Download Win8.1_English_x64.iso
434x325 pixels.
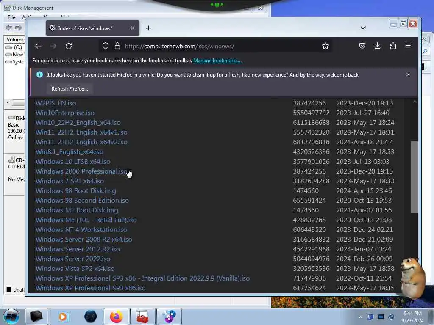point(70,152)
